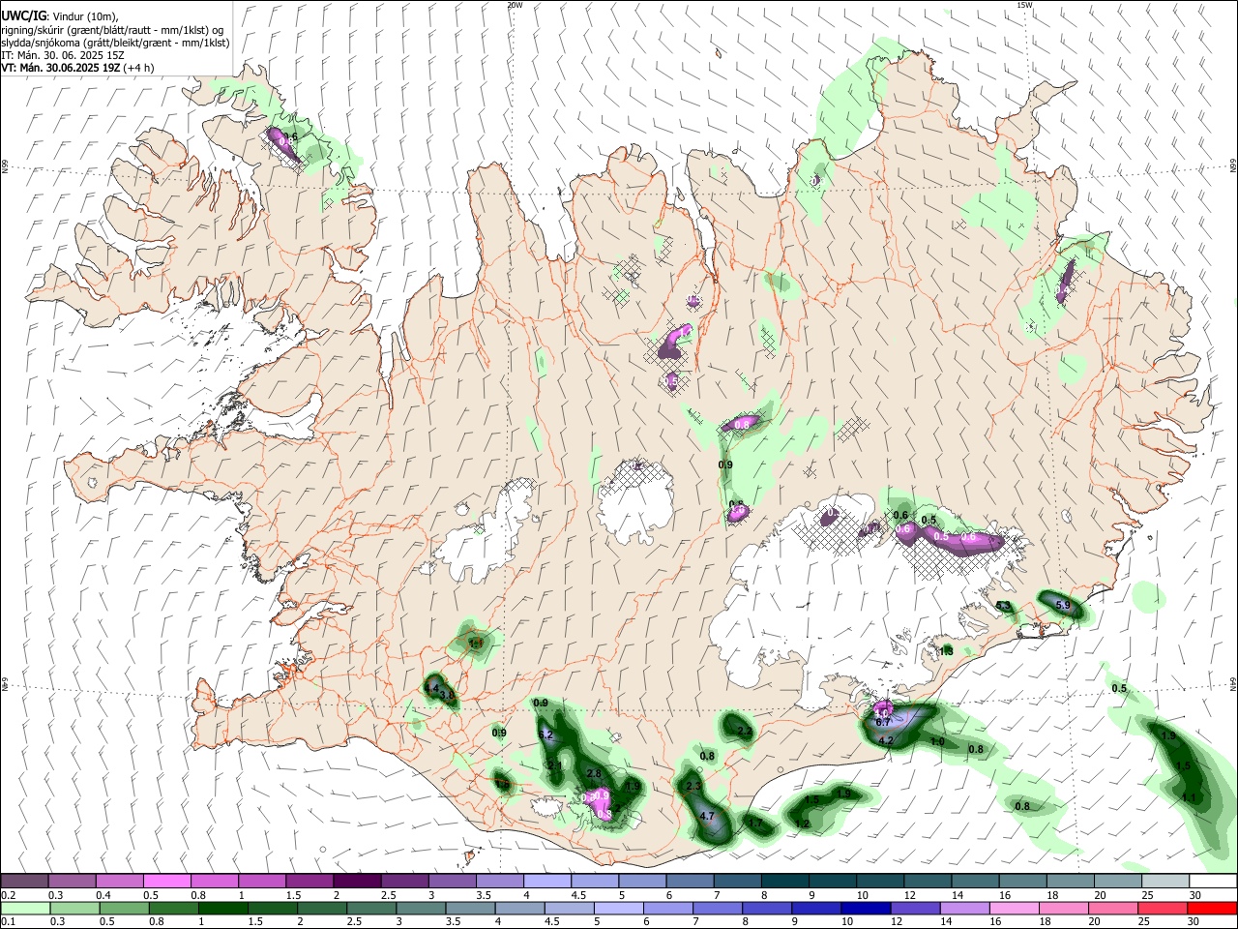Click the 5.3 precipitation value on the map
The width and height of the screenshot is (1238, 929).
point(1003,607)
